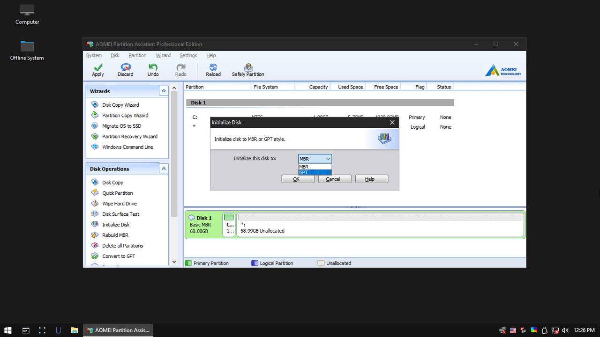The image size is (600, 337).
Task: Click the Apply toolbar button
Action: click(x=98, y=70)
